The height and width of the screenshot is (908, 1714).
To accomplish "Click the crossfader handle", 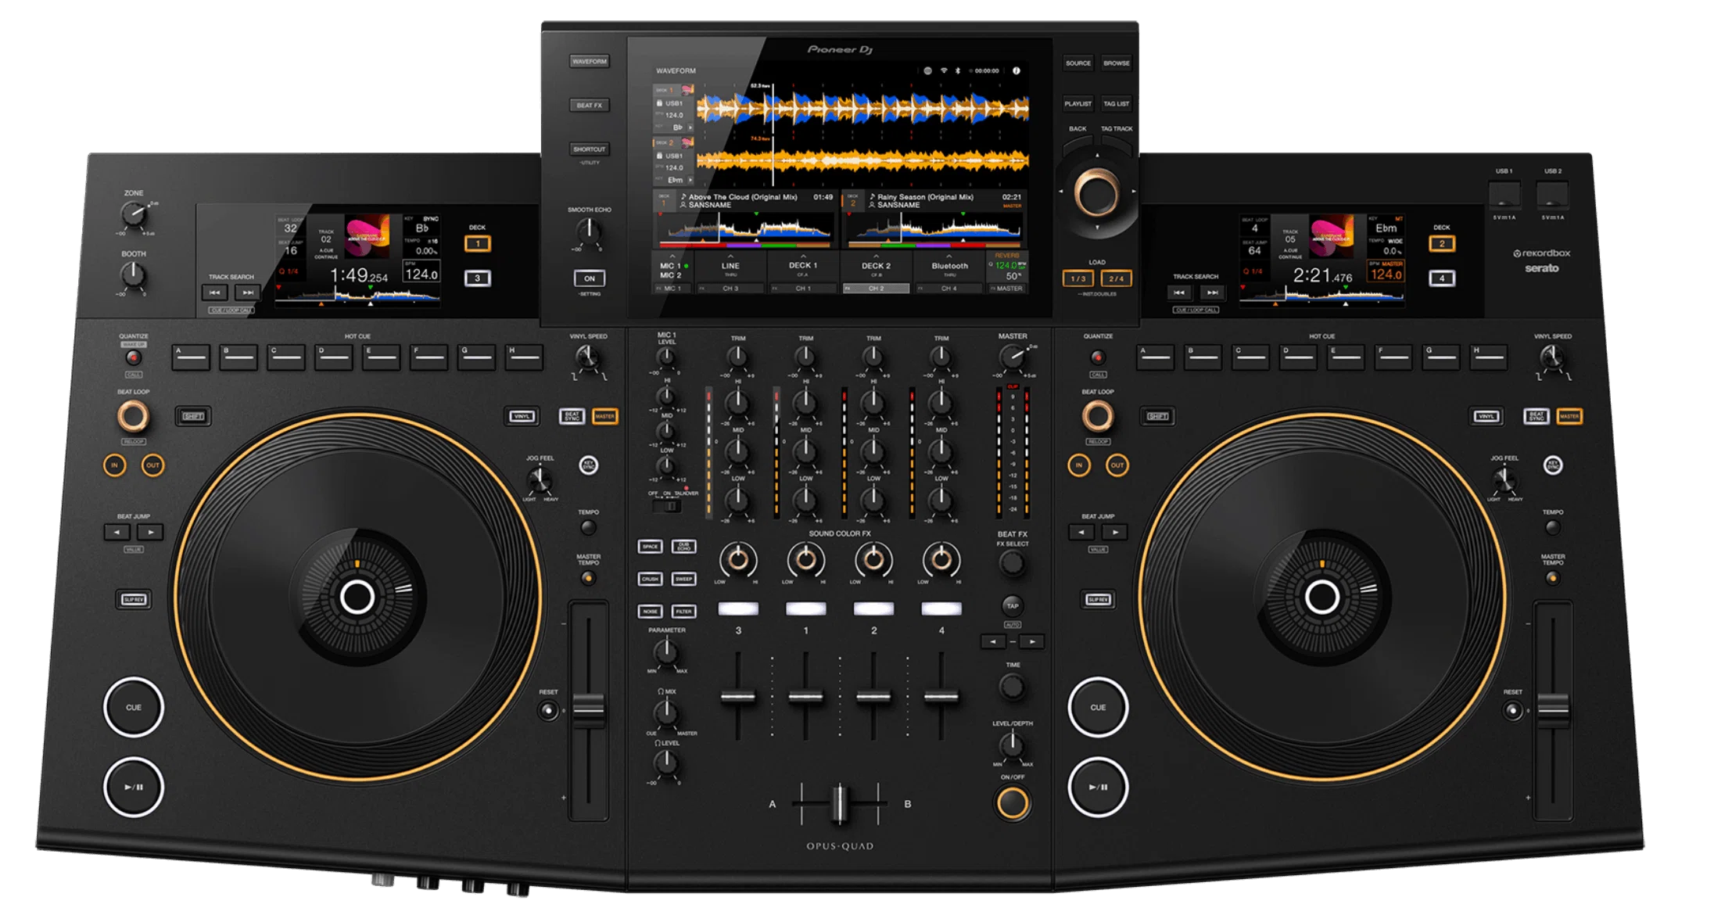I will click(x=839, y=803).
